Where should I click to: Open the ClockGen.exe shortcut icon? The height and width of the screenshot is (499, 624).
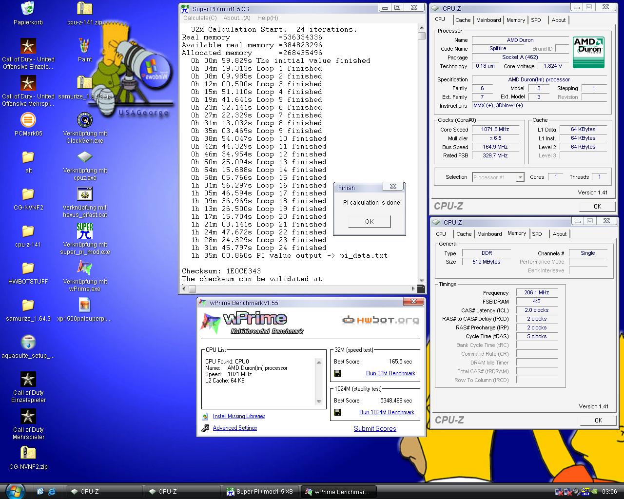click(x=84, y=120)
